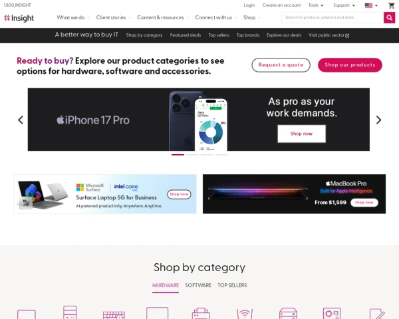
Task: Click the Request a quote button
Action: (x=281, y=65)
